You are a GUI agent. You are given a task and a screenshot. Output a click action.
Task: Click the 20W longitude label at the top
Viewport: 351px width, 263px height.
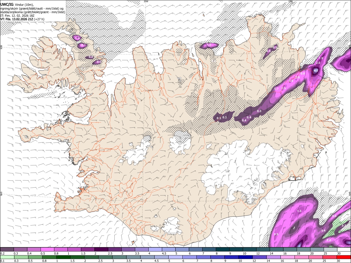(146, 1)
